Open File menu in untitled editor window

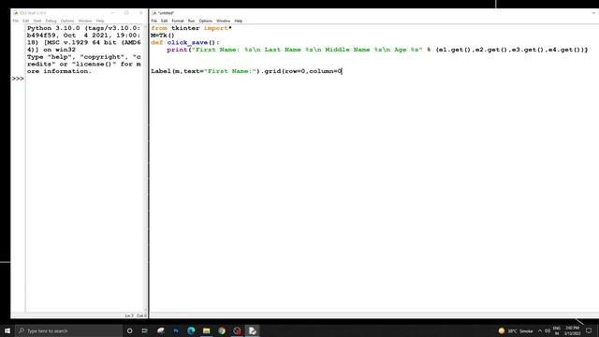tap(153, 21)
